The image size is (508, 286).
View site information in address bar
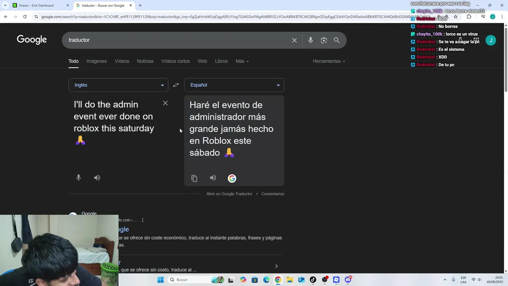coord(36,17)
